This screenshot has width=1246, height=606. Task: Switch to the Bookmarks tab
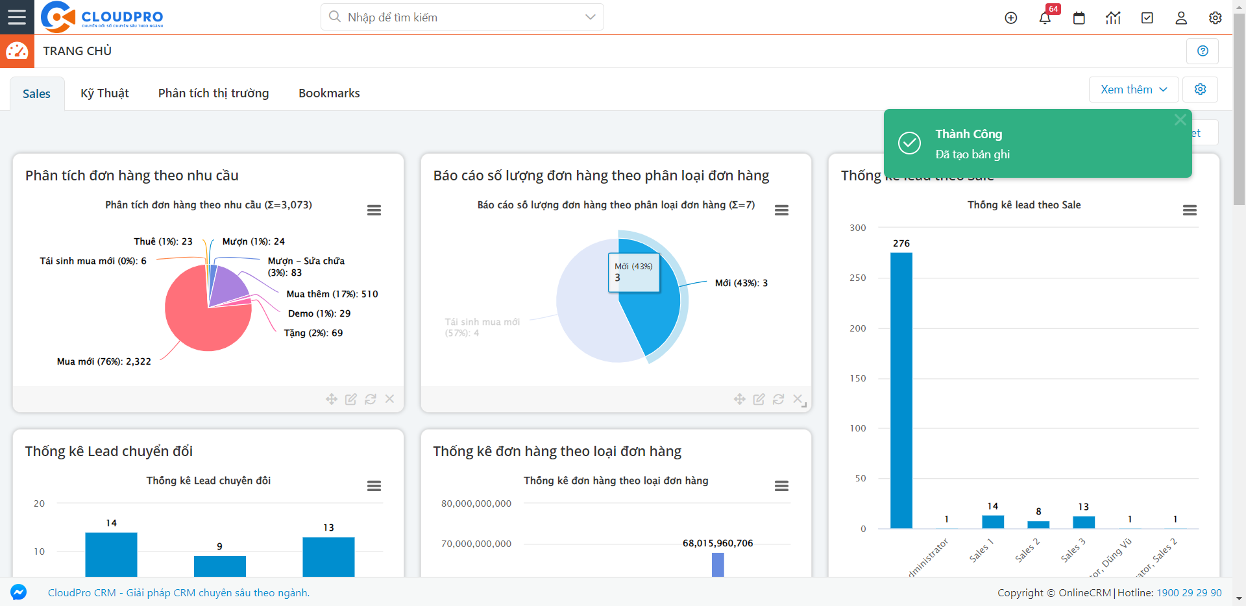[329, 93]
